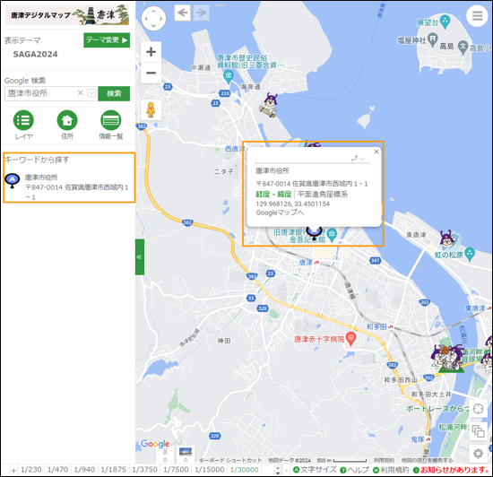
Task: Click the map pan compass control
Action: pyautogui.click(x=153, y=18)
